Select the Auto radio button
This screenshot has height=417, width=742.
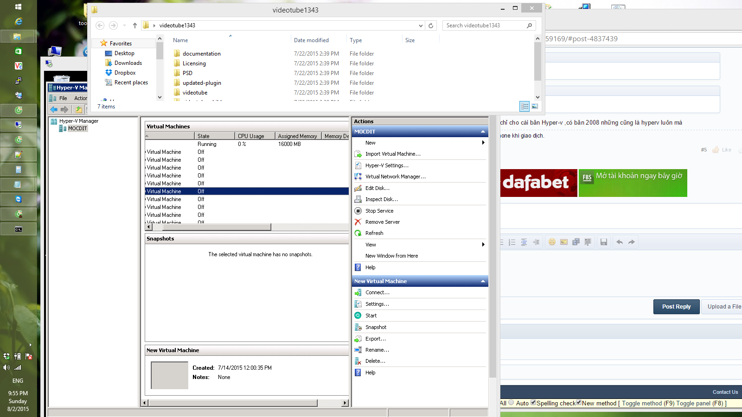point(511,403)
